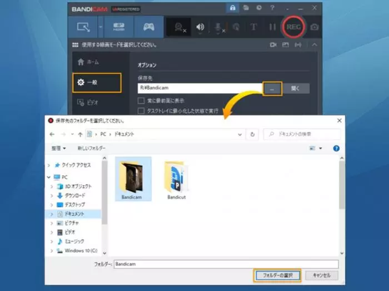Click the navigation tree scrollbar
Screen dimensions: 389x291
pyautogui.click(x=104, y=192)
